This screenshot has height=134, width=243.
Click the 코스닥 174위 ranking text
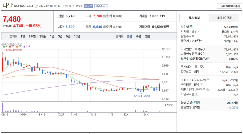point(230,32)
